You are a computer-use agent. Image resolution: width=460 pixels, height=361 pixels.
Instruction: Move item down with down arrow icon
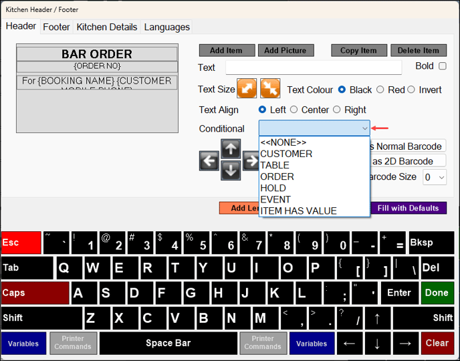231,170
